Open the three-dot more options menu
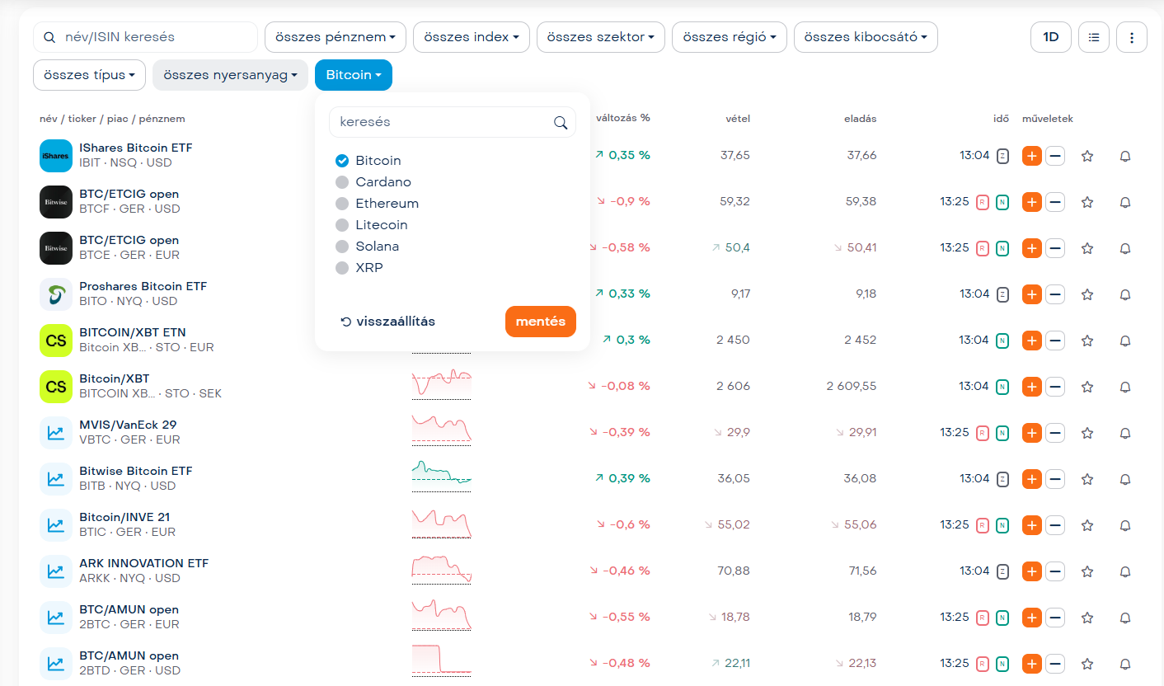The image size is (1164, 686). click(1131, 37)
